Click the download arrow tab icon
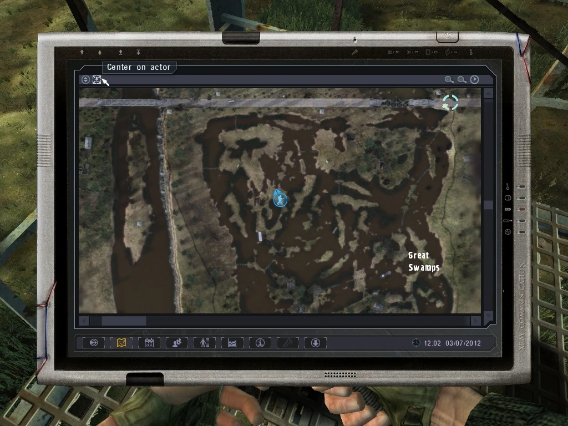The image size is (568, 426). coord(316,343)
